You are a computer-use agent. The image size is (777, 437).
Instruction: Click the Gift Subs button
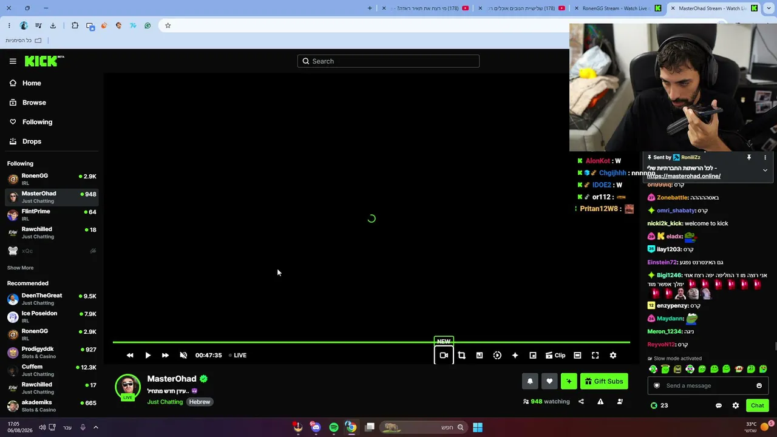(604, 381)
